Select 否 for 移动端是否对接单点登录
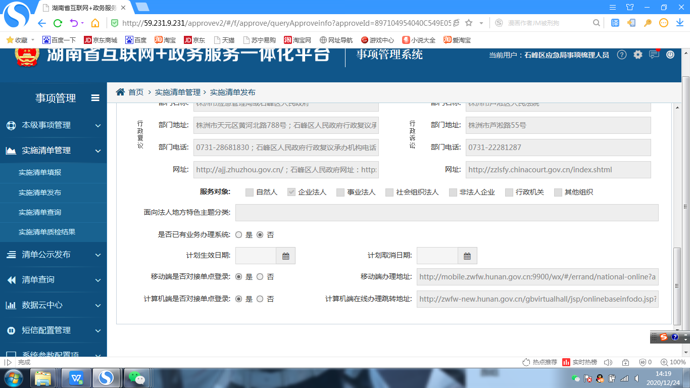The height and width of the screenshot is (388, 690). coord(260,277)
